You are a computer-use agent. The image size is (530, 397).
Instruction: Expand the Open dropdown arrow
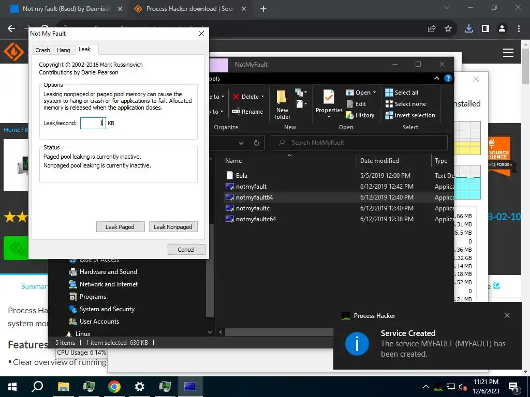[374, 93]
